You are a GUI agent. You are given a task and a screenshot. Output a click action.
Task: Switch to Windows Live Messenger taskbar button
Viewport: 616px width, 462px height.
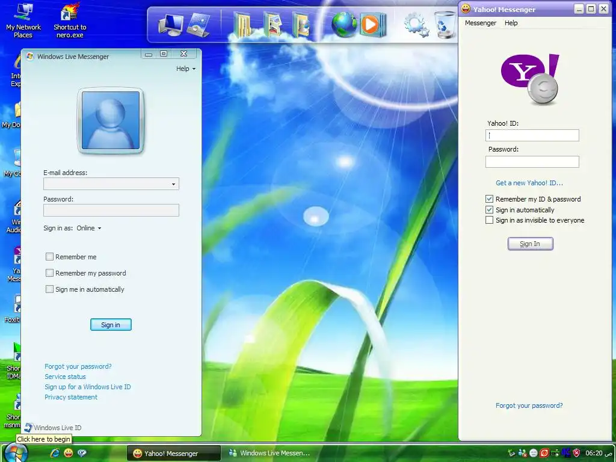pos(269,453)
